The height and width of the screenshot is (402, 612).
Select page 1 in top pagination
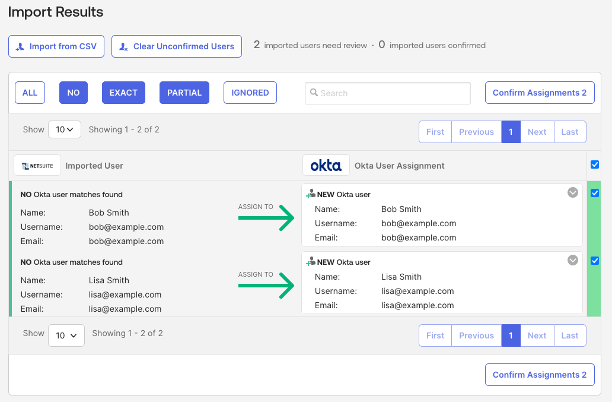click(x=511, y=132)
